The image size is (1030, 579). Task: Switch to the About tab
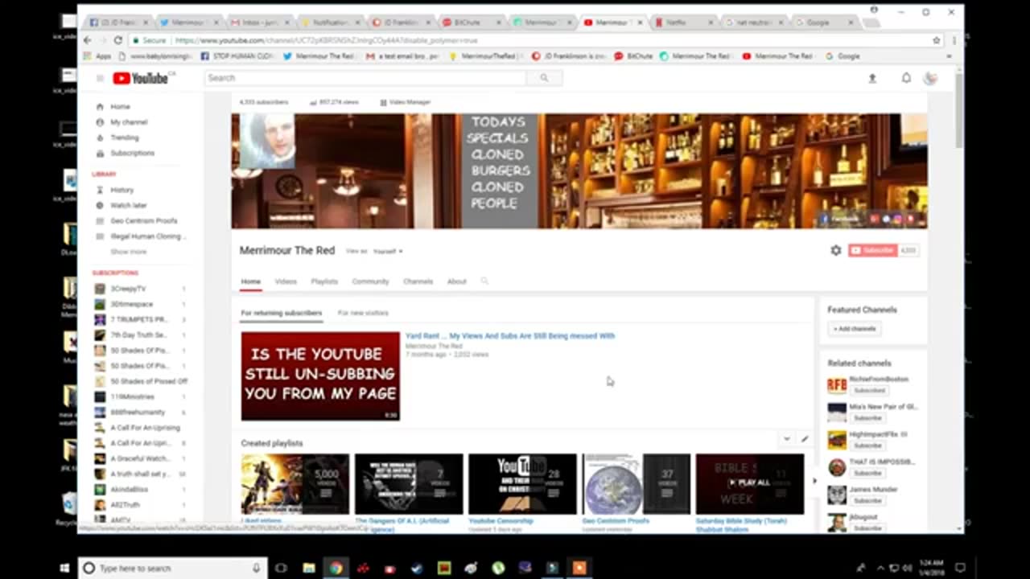tap(457, 281)
